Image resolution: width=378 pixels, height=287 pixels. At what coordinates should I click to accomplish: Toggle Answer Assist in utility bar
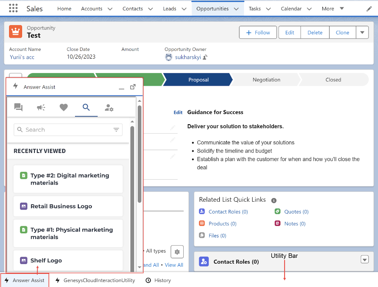(x=25, y=280)
